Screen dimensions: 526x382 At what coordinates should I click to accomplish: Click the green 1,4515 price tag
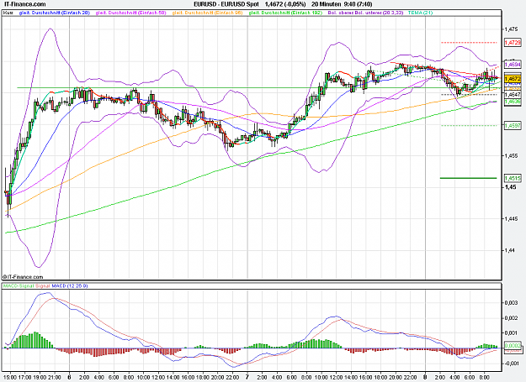(x=513, y=178)
